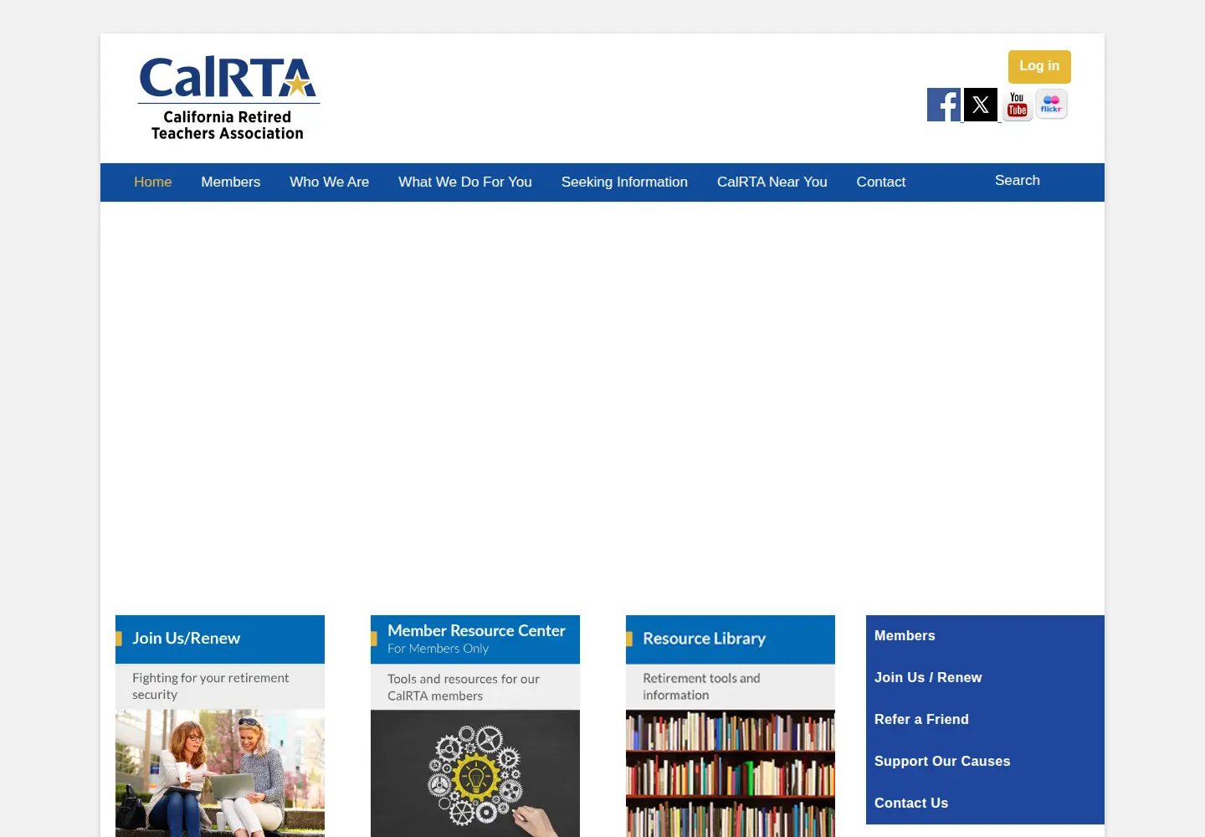Click the Log in button

[x=1039, y=67]
